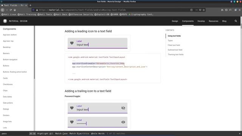Click the heart icon in visible-password field

(x=72, y=108)
